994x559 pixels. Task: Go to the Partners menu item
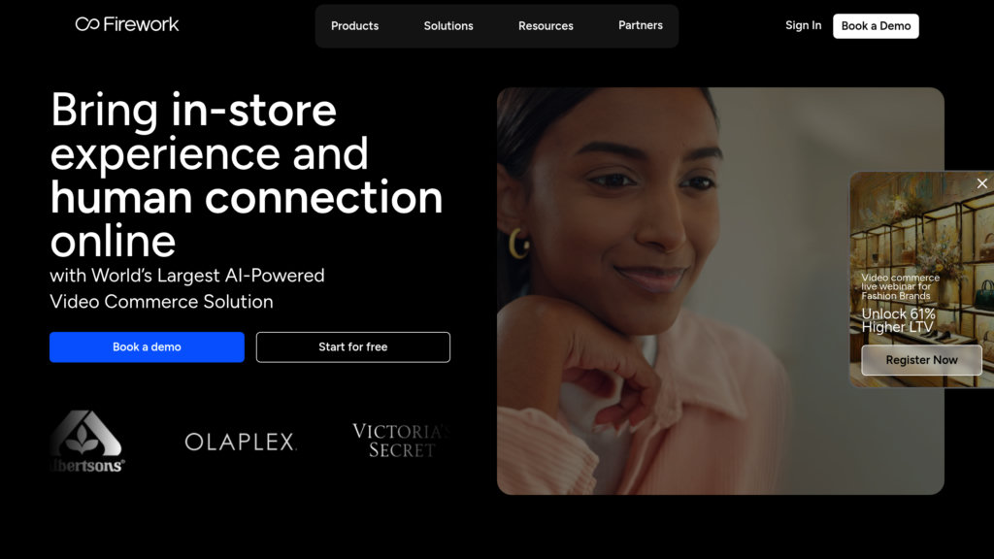tap(641, 25)
